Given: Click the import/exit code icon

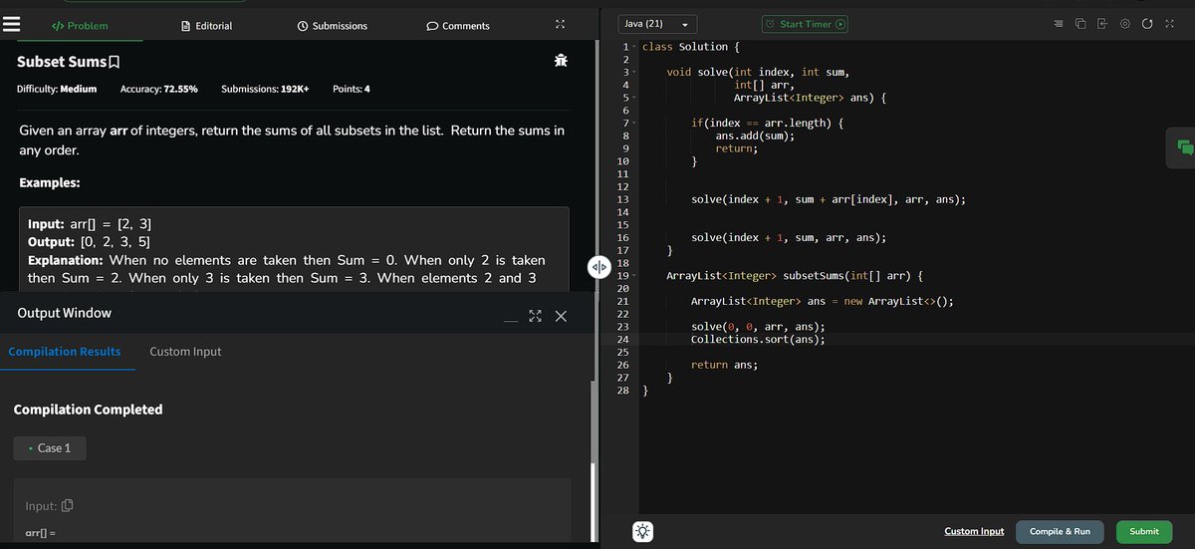Looking at the screenshot, I should click(1102, 24).
